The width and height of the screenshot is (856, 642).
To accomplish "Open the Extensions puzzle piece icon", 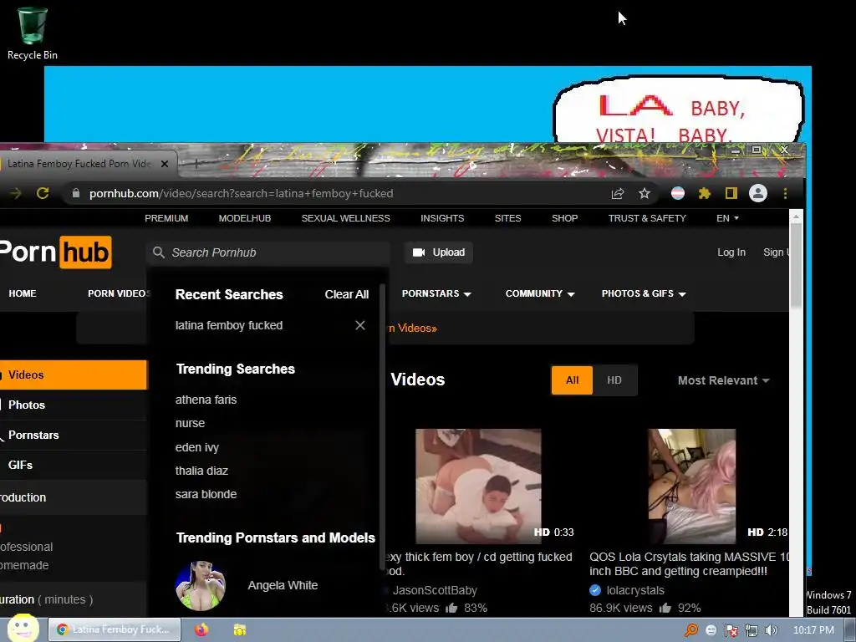I will [x=704, y=193].
